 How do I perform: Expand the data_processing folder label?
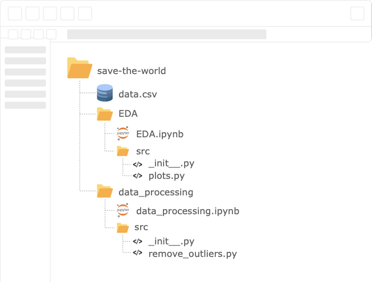coord(156,193)
